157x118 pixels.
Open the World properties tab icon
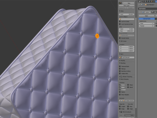point(150,1)
